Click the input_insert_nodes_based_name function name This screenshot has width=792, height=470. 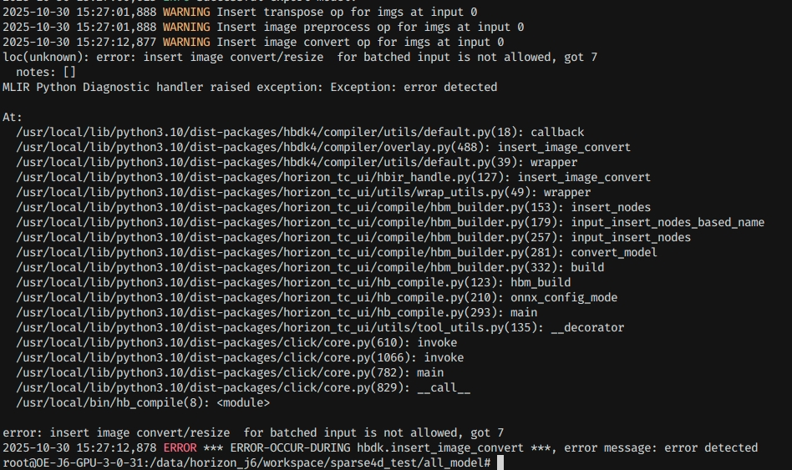pyautogui.click(x=668, y=222)
